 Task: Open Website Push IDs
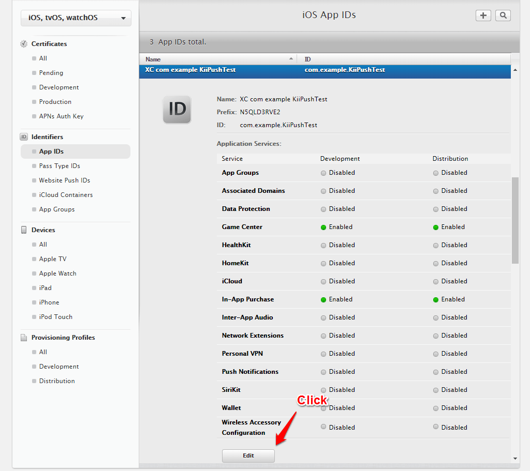point(65,180)
